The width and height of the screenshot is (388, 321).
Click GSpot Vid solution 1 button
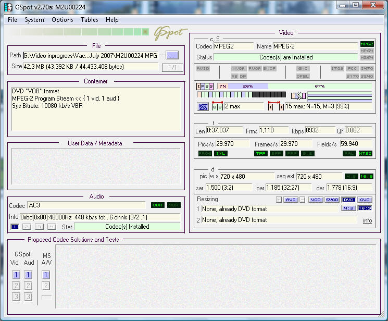pos(16,275)
